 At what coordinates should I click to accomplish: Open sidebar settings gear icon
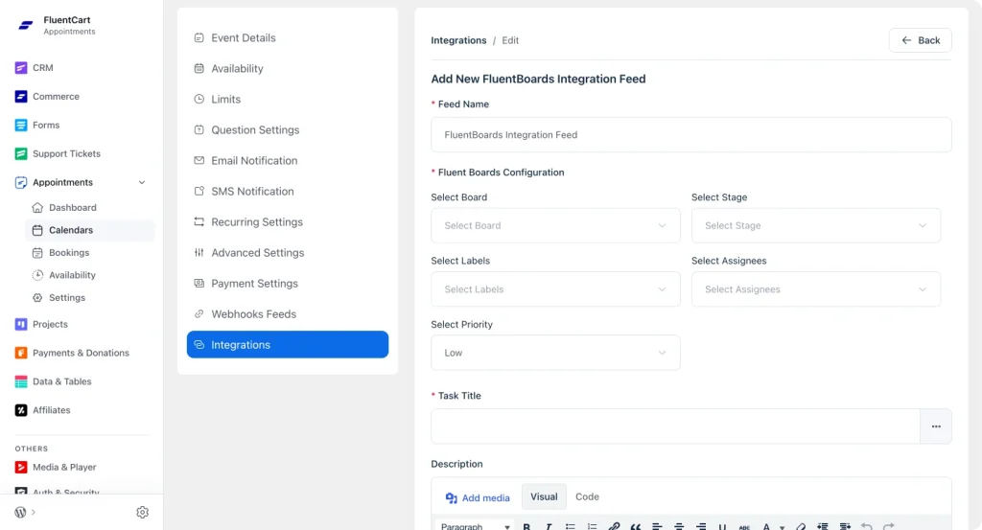pos(142,512)
